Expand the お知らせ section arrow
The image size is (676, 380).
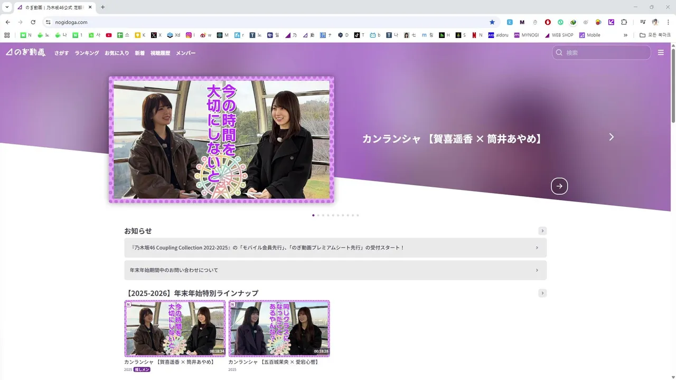(542, 231)
